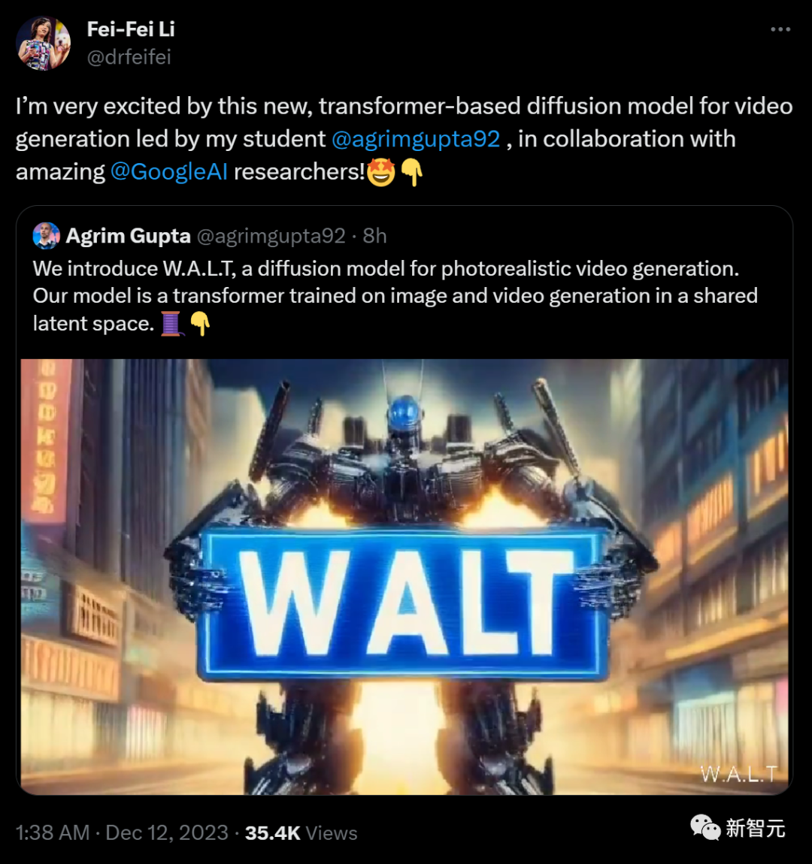Open Agrim Gupta's name in quoted tweet

point(128,236)
